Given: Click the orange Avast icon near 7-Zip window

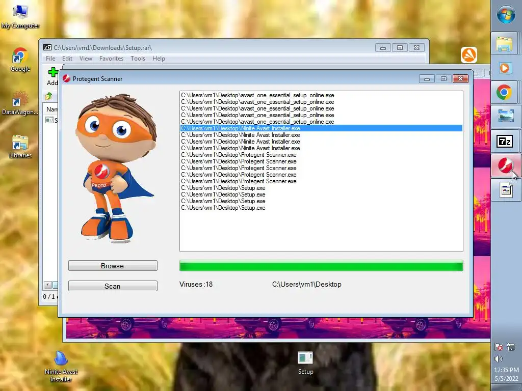Looking at the screenshot, I should pyautogui.click(x=469, y=55).
